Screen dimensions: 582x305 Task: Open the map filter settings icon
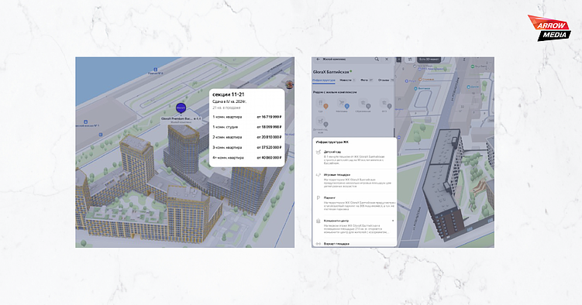click(410, 60)
